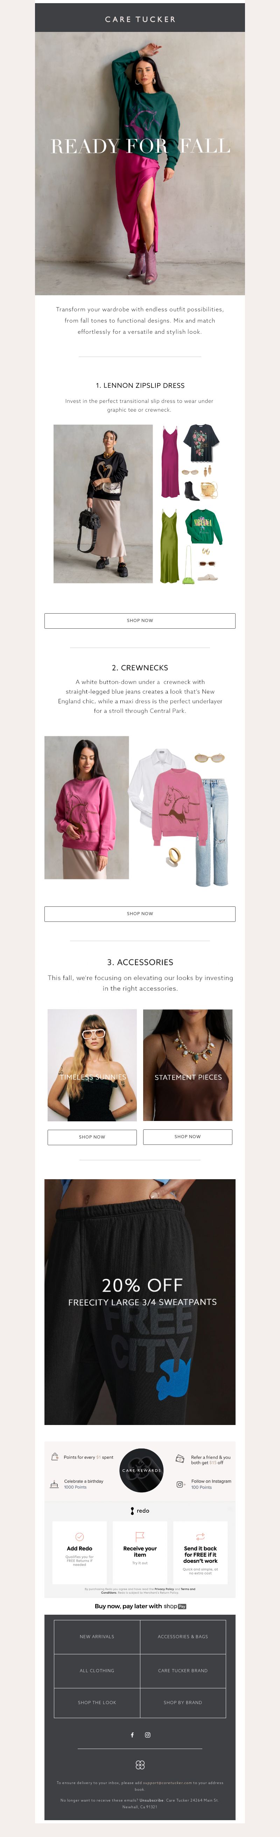Click the Add Redo checkmark icon
The width and height of the screenshot is (280, 1837).
tap(79, 1537)
